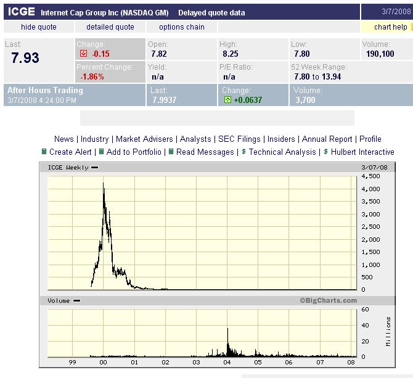Click the green icon before Read Messages

click(x=171, y=152)
